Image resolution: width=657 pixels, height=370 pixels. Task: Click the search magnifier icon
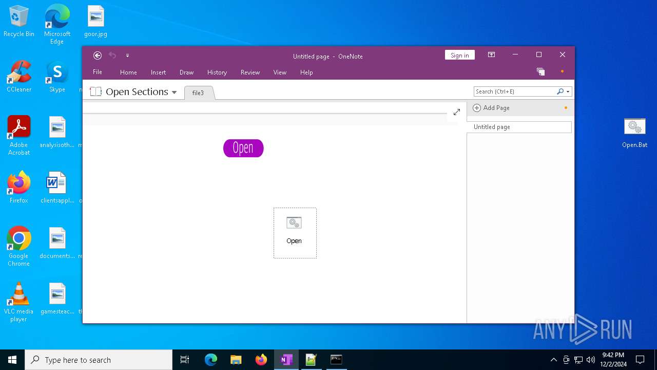[x=560, y=91]
